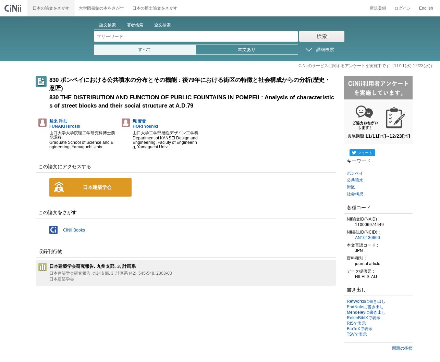Click RISで表示 link

[356, 323]
